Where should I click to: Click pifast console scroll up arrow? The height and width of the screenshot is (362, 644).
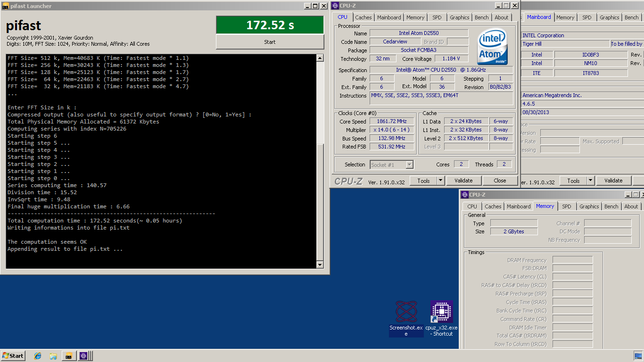point(320,58)
